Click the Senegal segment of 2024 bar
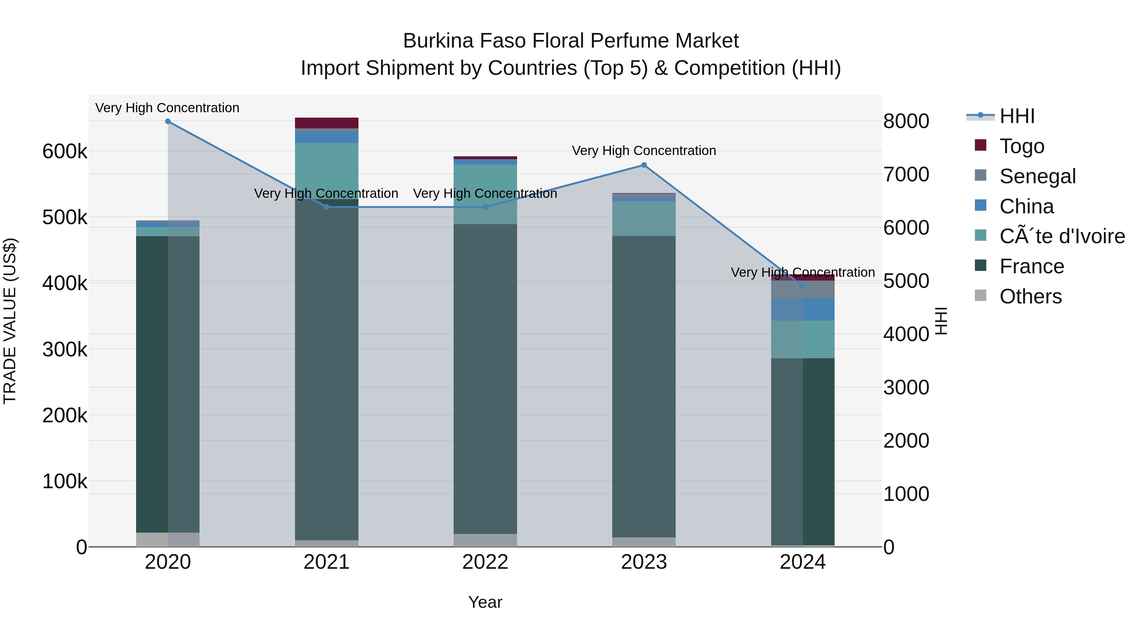1142x642 pixels. (803, 290)
